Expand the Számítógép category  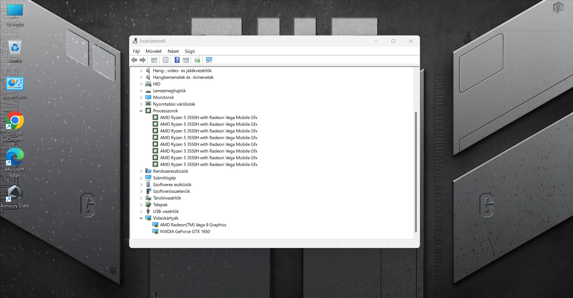141,178
